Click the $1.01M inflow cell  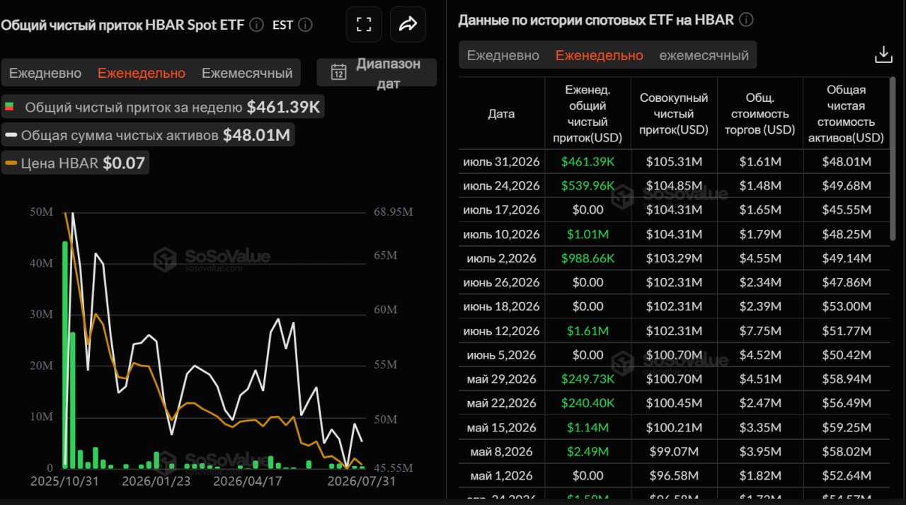pos(587,234)
